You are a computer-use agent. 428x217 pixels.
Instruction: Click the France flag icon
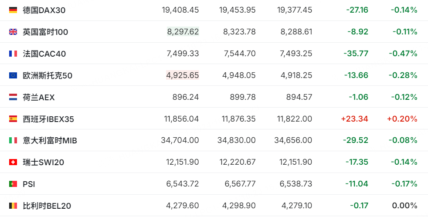(13, 54)
